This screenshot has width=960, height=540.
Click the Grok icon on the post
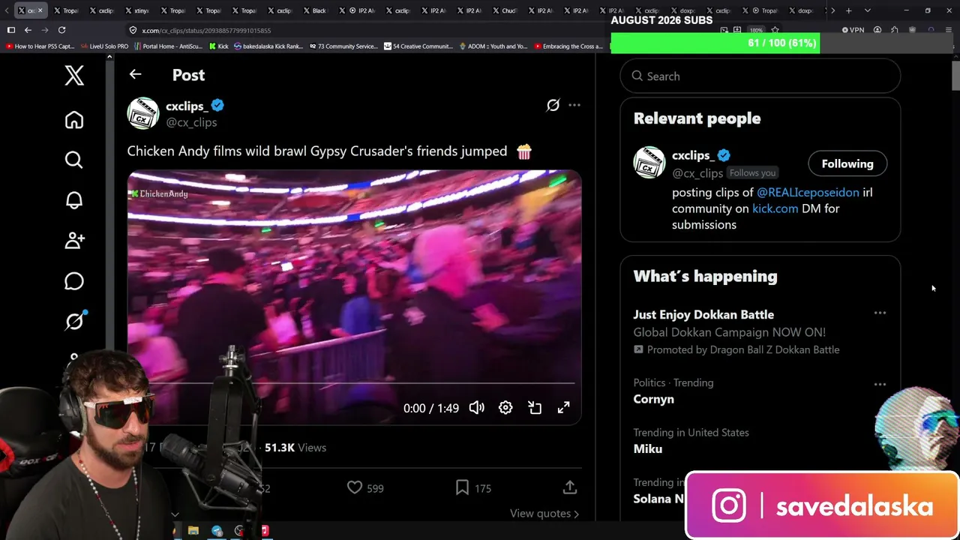click(553, 106)
